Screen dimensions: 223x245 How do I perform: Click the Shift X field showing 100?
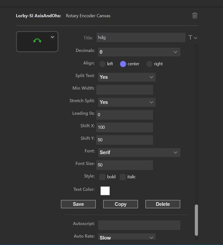[x=124, y=127]
